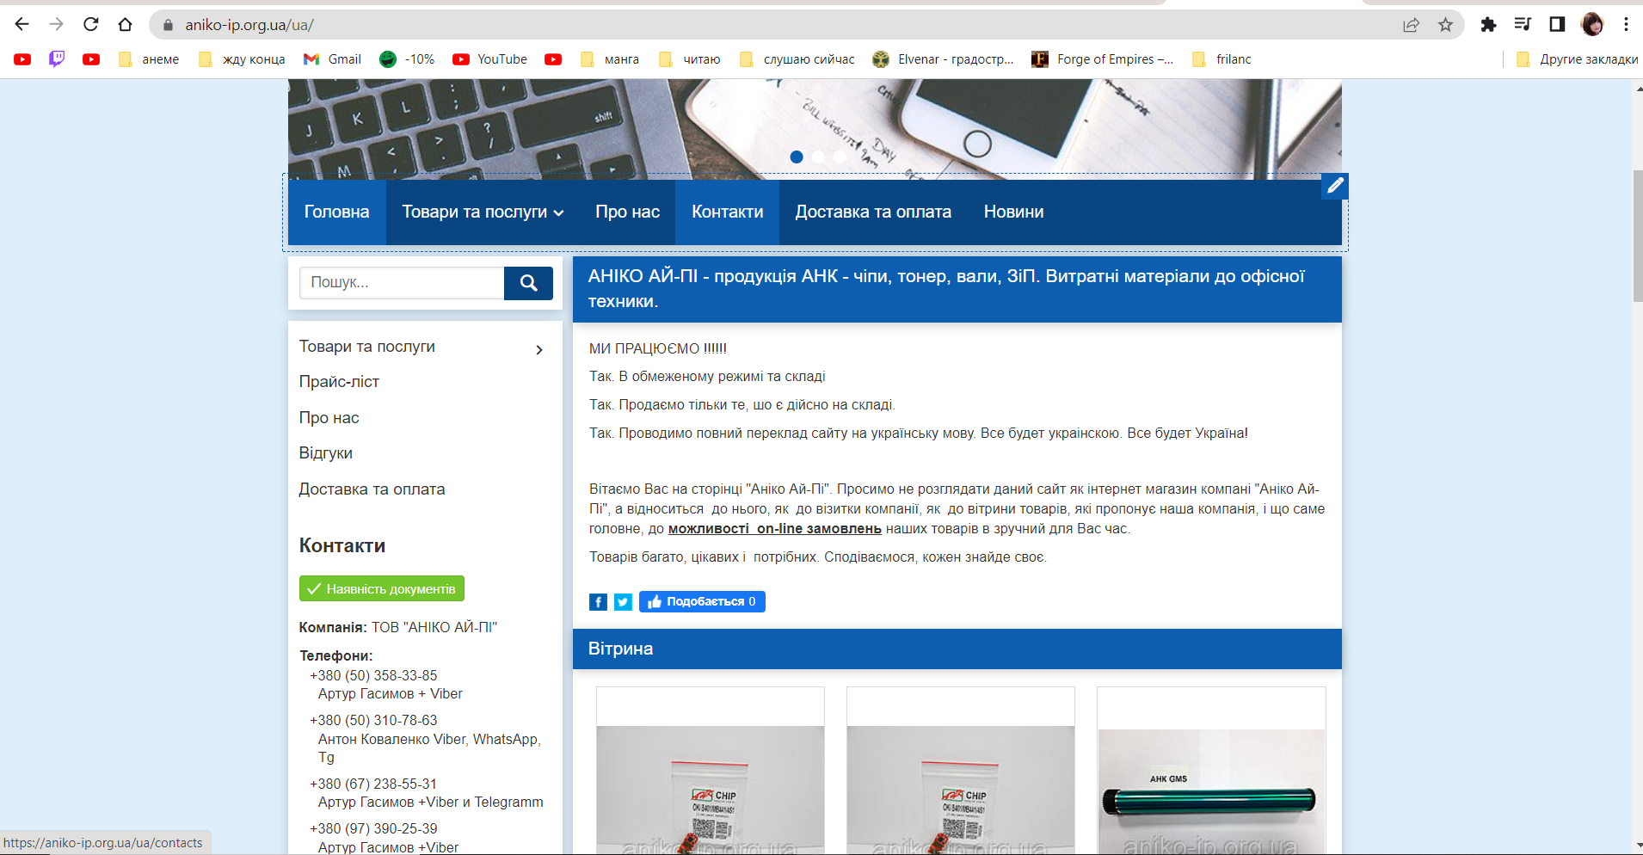Click the Вітрина section header
The width and height of the screenshot is (1643, 855).
957,649
